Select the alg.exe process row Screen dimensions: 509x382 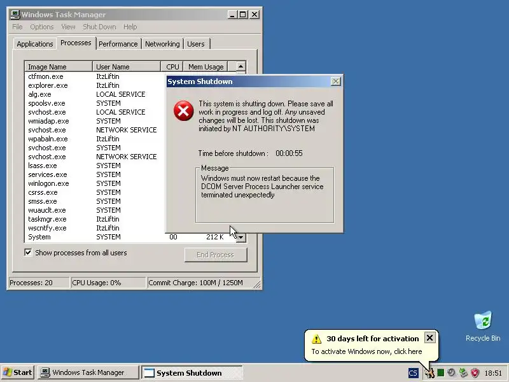pos(95,94)
